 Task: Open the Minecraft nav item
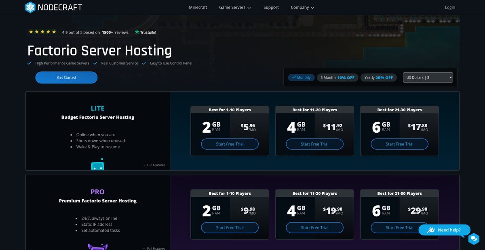198,7
